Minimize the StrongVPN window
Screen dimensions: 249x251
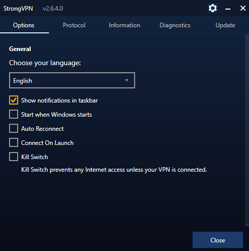pos(228,9)
